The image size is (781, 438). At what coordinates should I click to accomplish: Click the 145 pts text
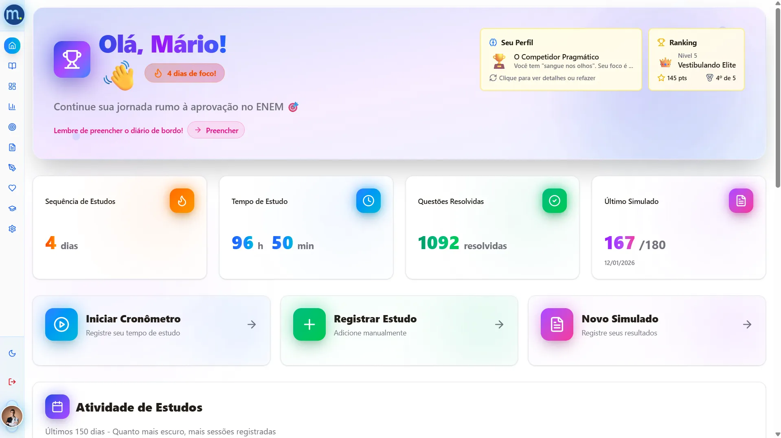click(x=677, y=78)
